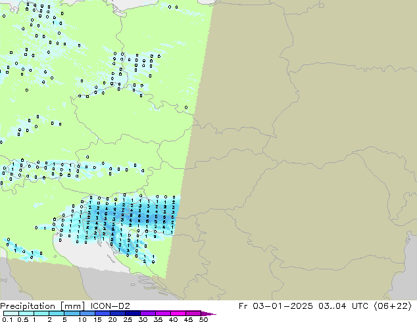Viewport: 417px width, 322px height.
Task: Click the legend value '25'
Action: click(x=128, y=319)
